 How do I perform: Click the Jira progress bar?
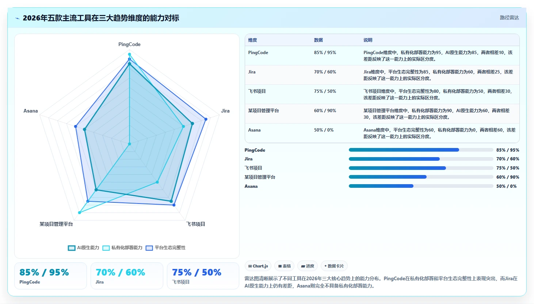click(x=421, y=159)
